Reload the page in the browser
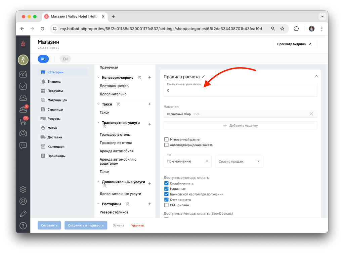The width and height of the screenshot is (344, 254). coord(43,29)
